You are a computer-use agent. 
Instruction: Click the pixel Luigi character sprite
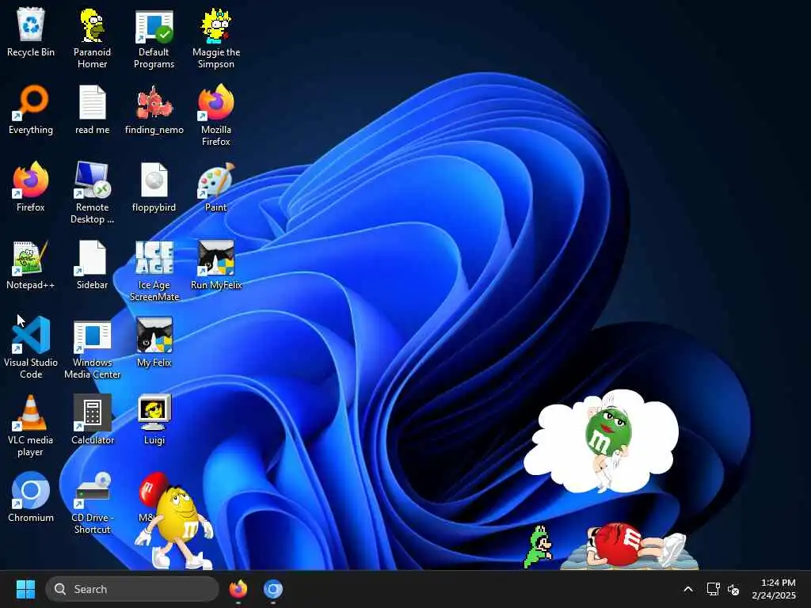tap(538, 547)
